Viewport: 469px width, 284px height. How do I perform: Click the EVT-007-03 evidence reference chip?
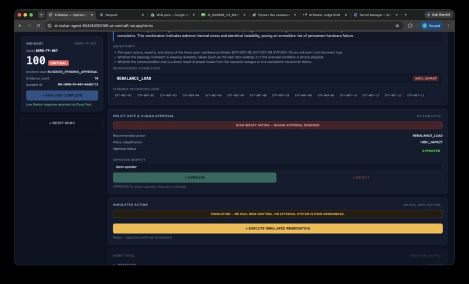coord(168,96)
